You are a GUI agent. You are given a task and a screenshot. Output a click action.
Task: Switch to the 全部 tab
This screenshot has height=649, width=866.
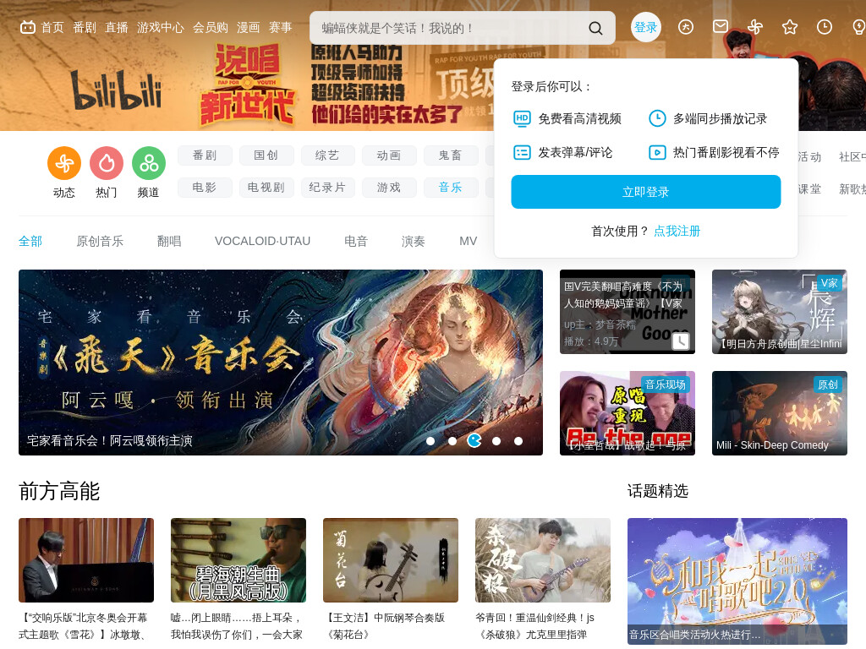point(30,241)
